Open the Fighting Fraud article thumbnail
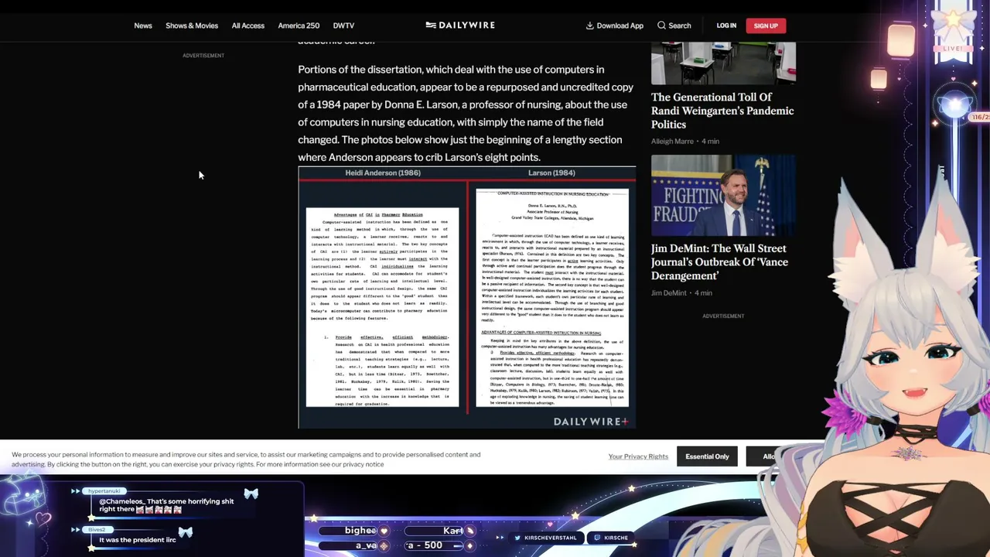 coord(723,195)
